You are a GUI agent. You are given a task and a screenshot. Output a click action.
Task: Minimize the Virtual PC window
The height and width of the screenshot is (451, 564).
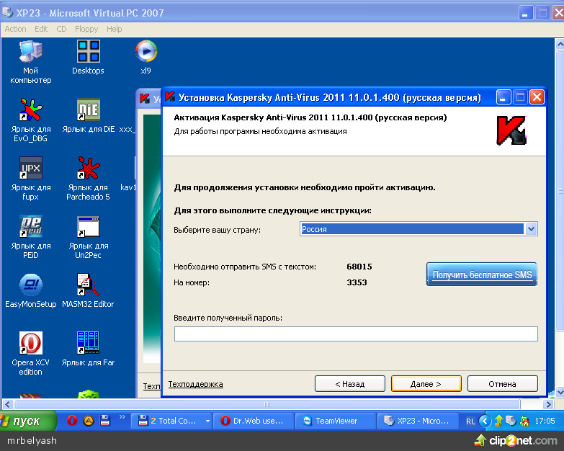click(x=526, y=12)
